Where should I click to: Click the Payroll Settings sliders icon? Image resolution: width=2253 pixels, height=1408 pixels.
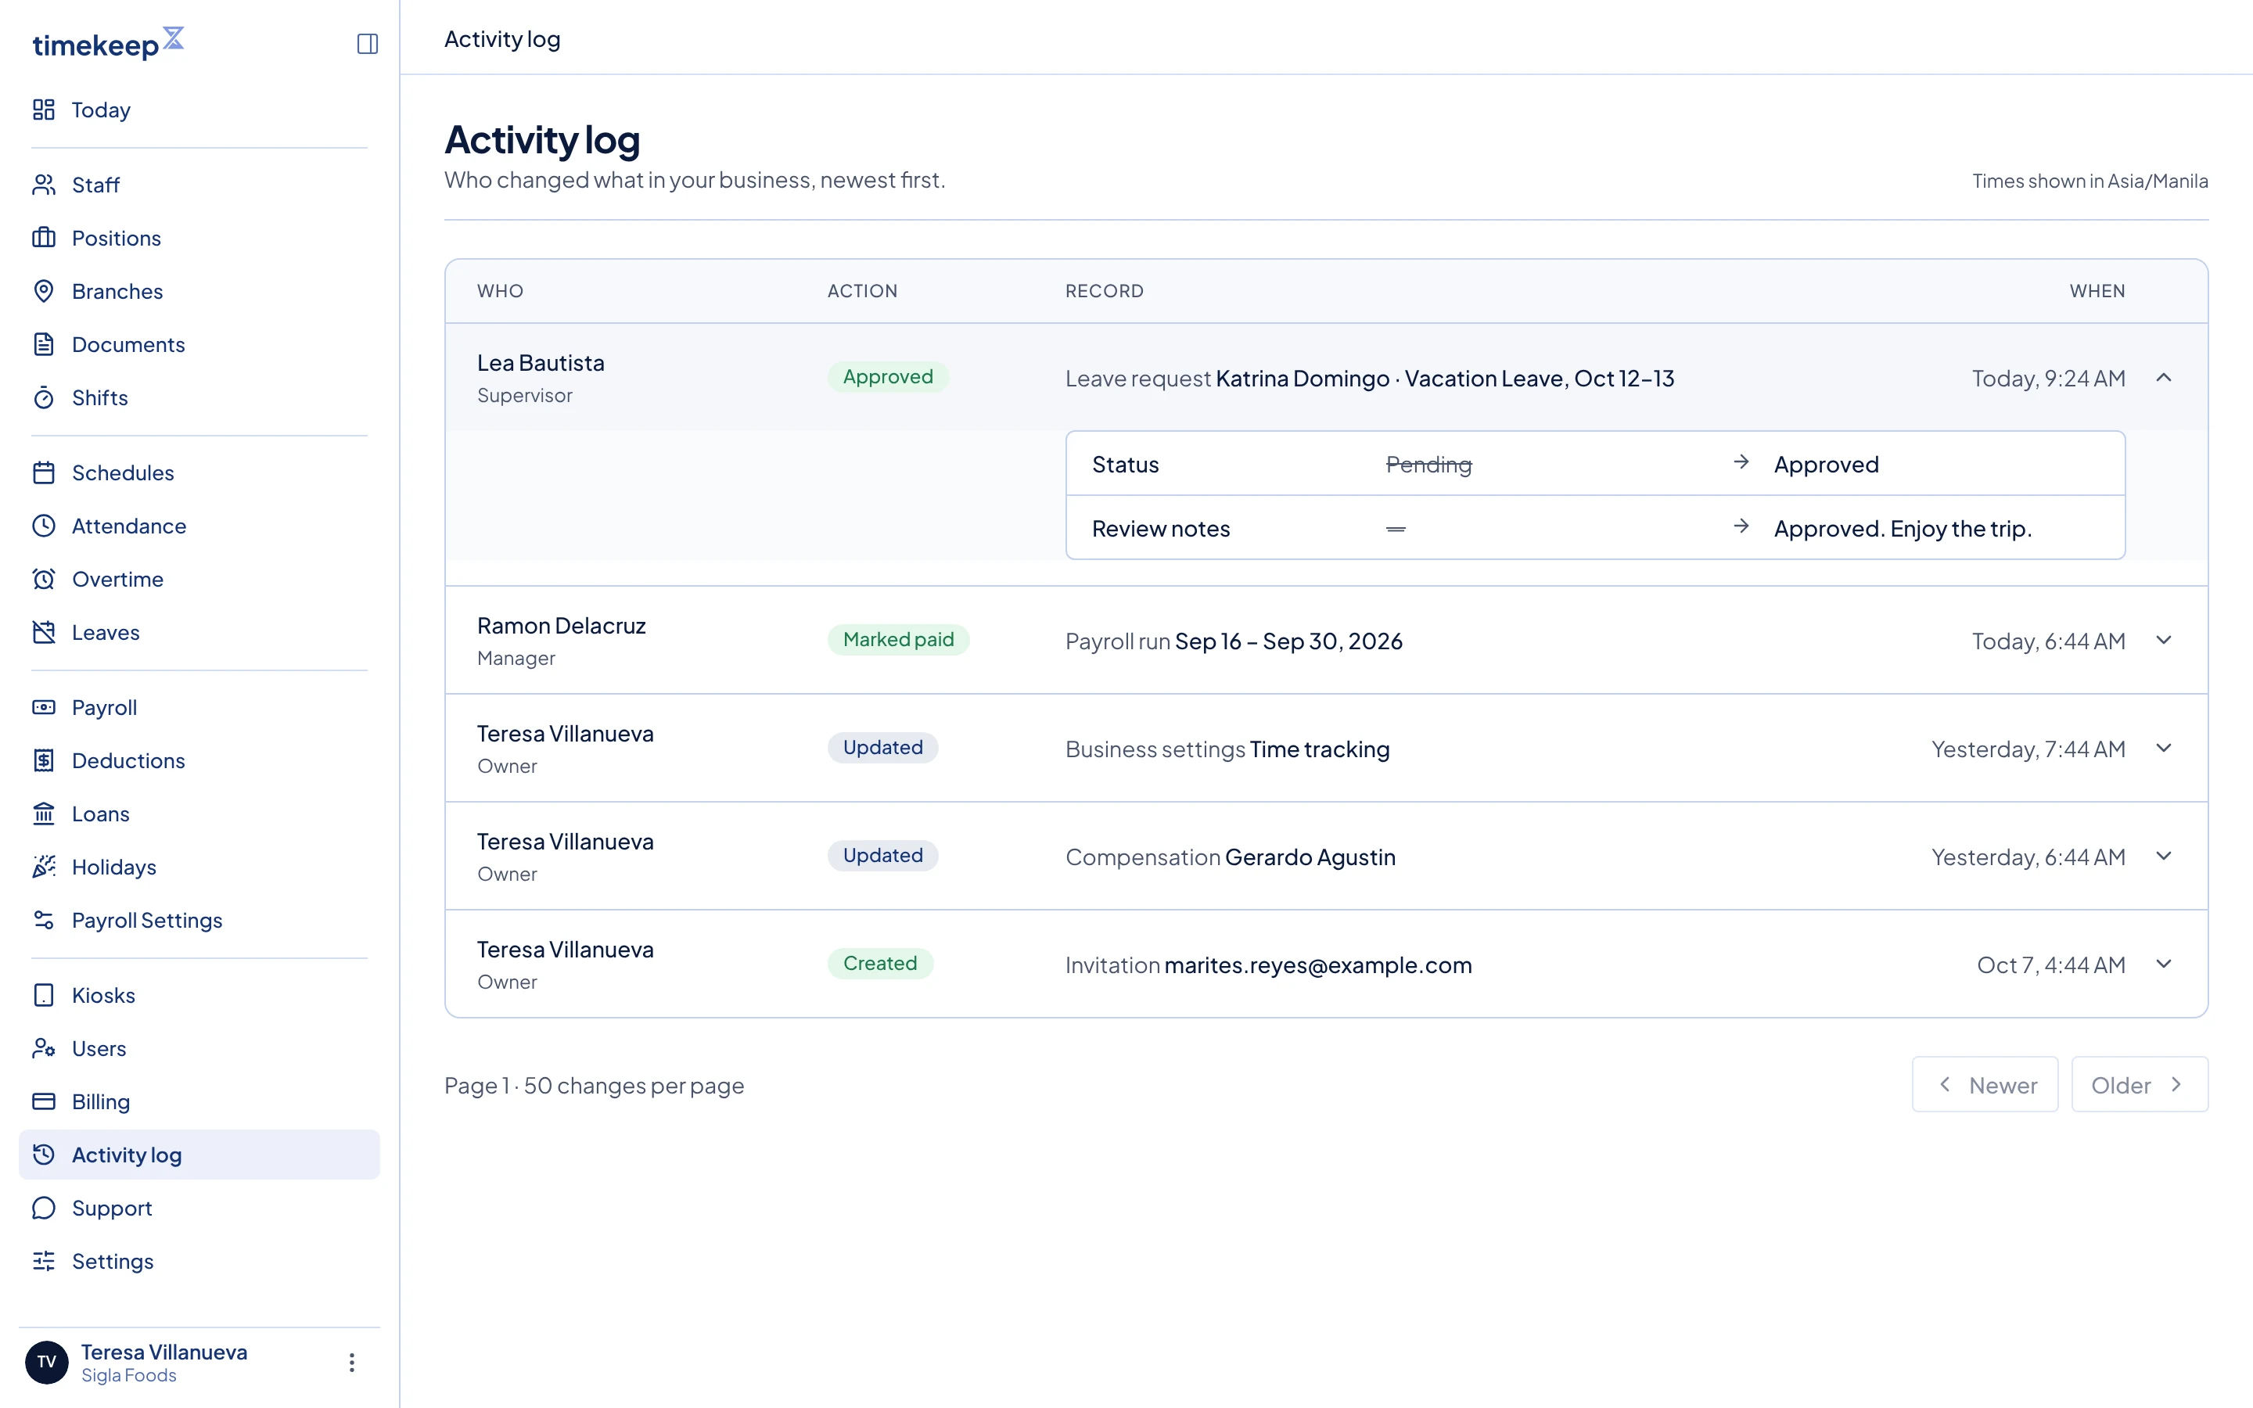44,919
